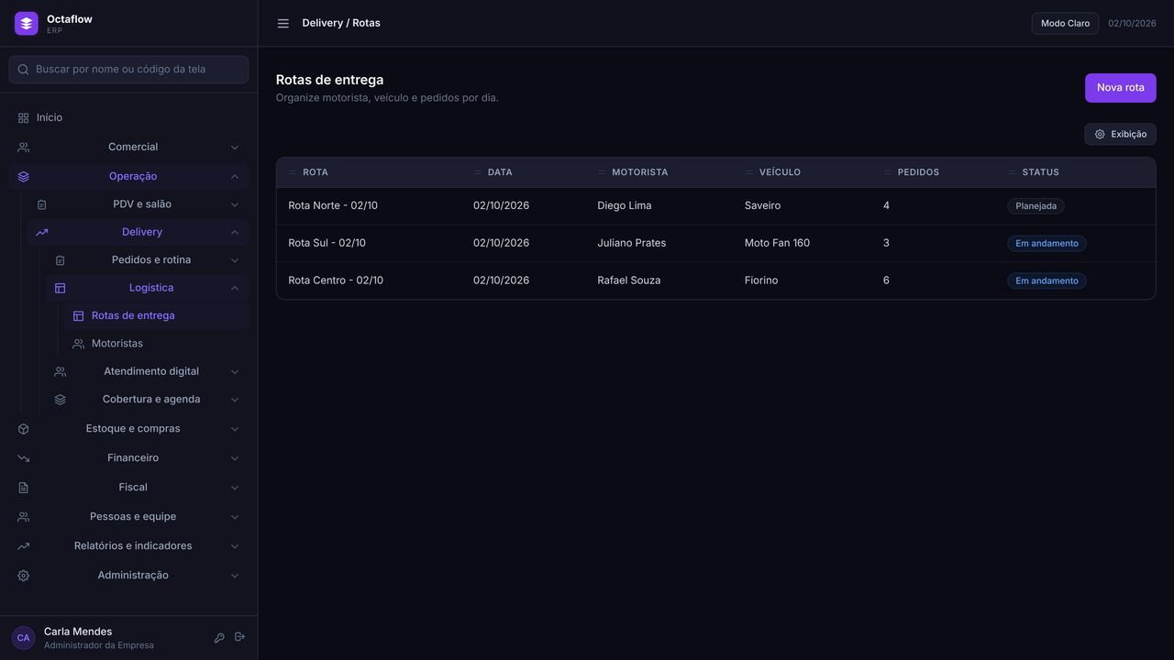The width and height of the screenshot is (1174, 660).
Task: Expand the Cobertura e agenda chevron
Action: pyautogui.click(x=235, y=400)
